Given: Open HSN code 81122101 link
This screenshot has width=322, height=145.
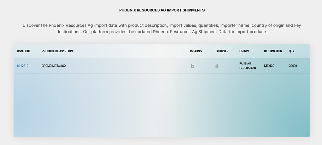Looking at the screenshot, I should 23,66.
